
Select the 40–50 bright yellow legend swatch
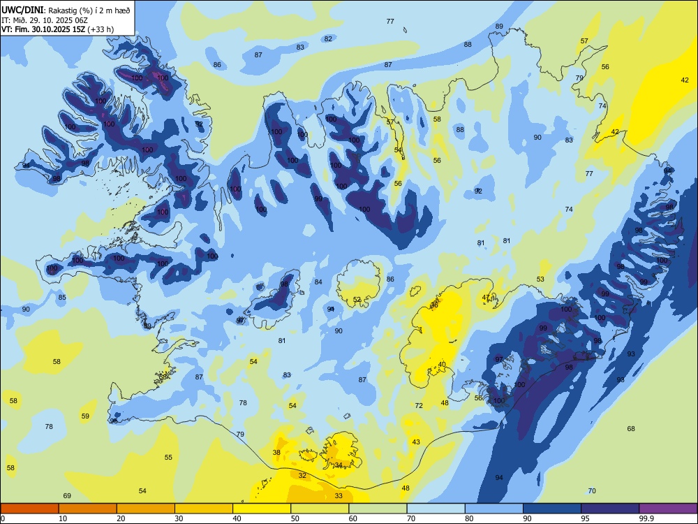pyautogui.click(x=262, y=509)
